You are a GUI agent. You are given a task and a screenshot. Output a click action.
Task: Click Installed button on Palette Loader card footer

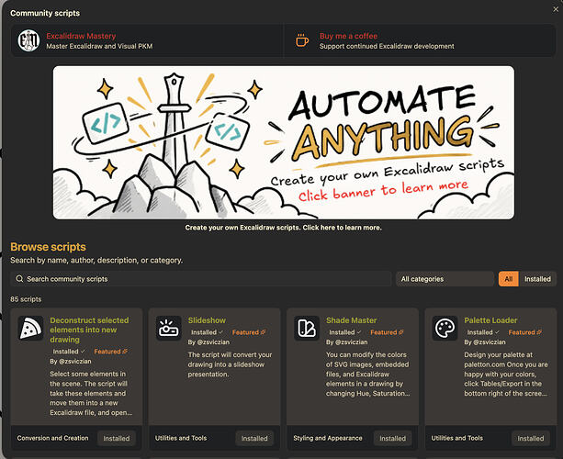(x=530, y=438)
